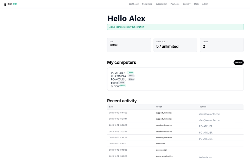The image size is (250, 161).
Task: Click the Inuksuk logo icon
Action: 5,4
